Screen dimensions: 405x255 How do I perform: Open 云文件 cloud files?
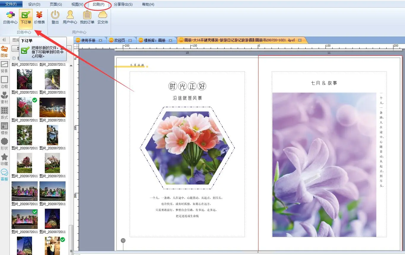tap(103, 18)
